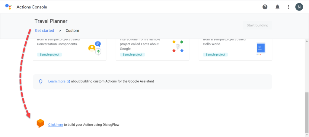Click the vertical page scrollbar thumb
This screenshot has height=137, width=309.
click(307, 113)
